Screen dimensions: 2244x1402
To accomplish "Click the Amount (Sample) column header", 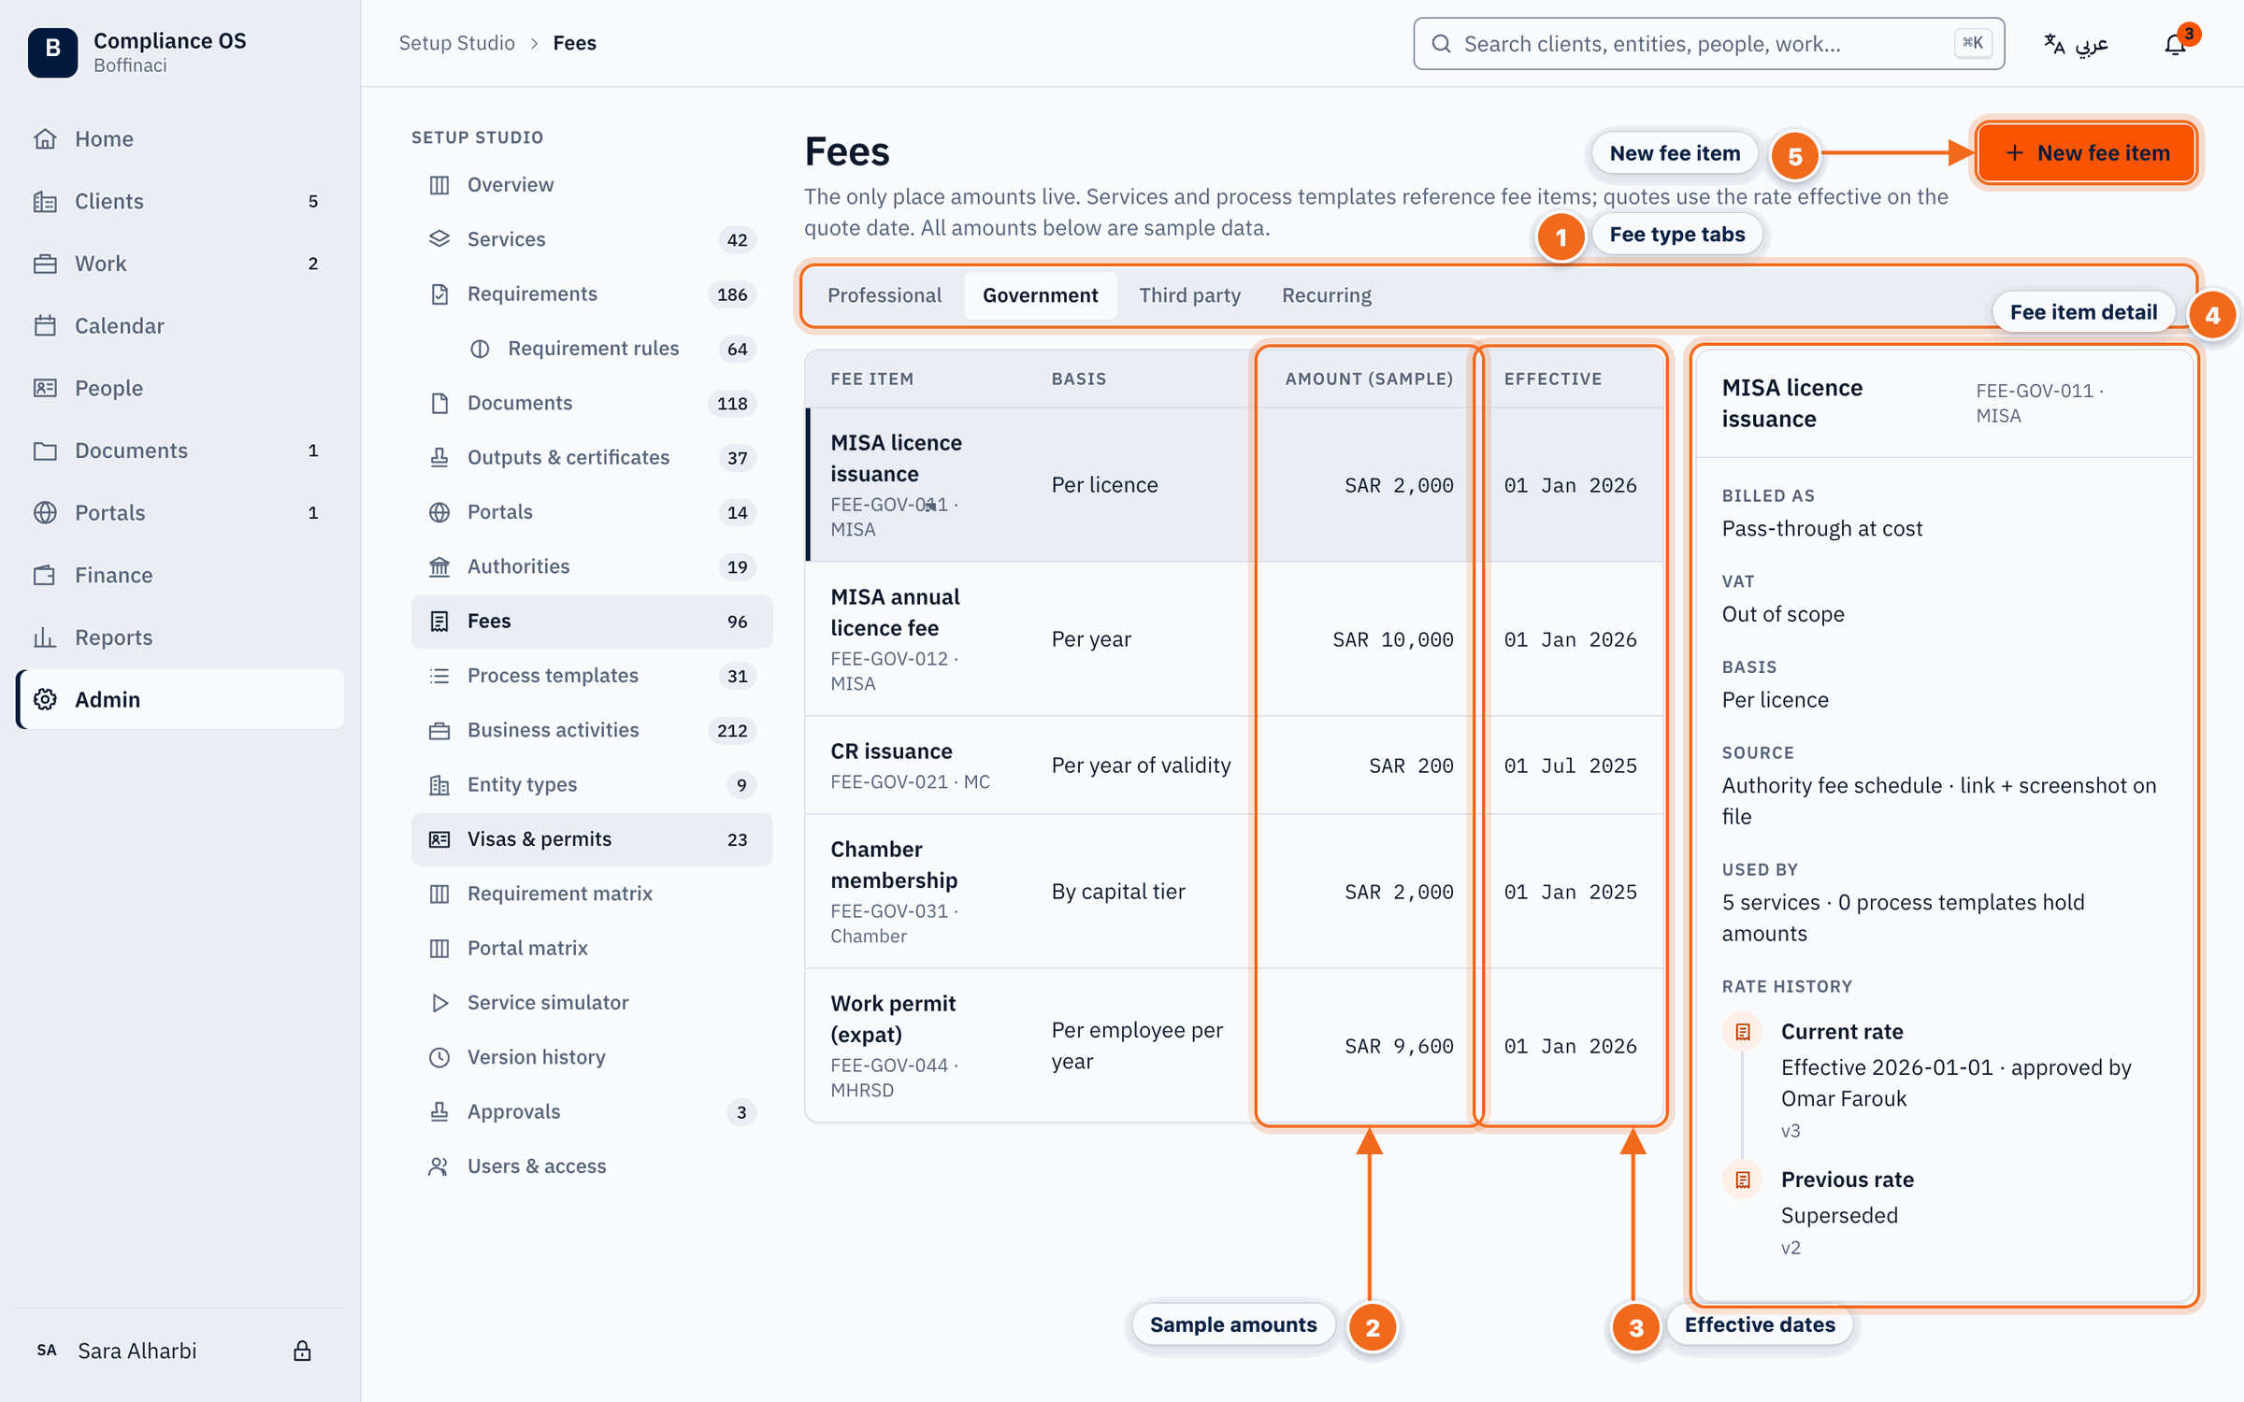I will pos(1369,379).
